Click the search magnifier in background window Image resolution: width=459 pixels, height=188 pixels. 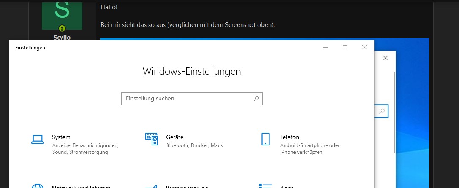[x=382, y=111]
